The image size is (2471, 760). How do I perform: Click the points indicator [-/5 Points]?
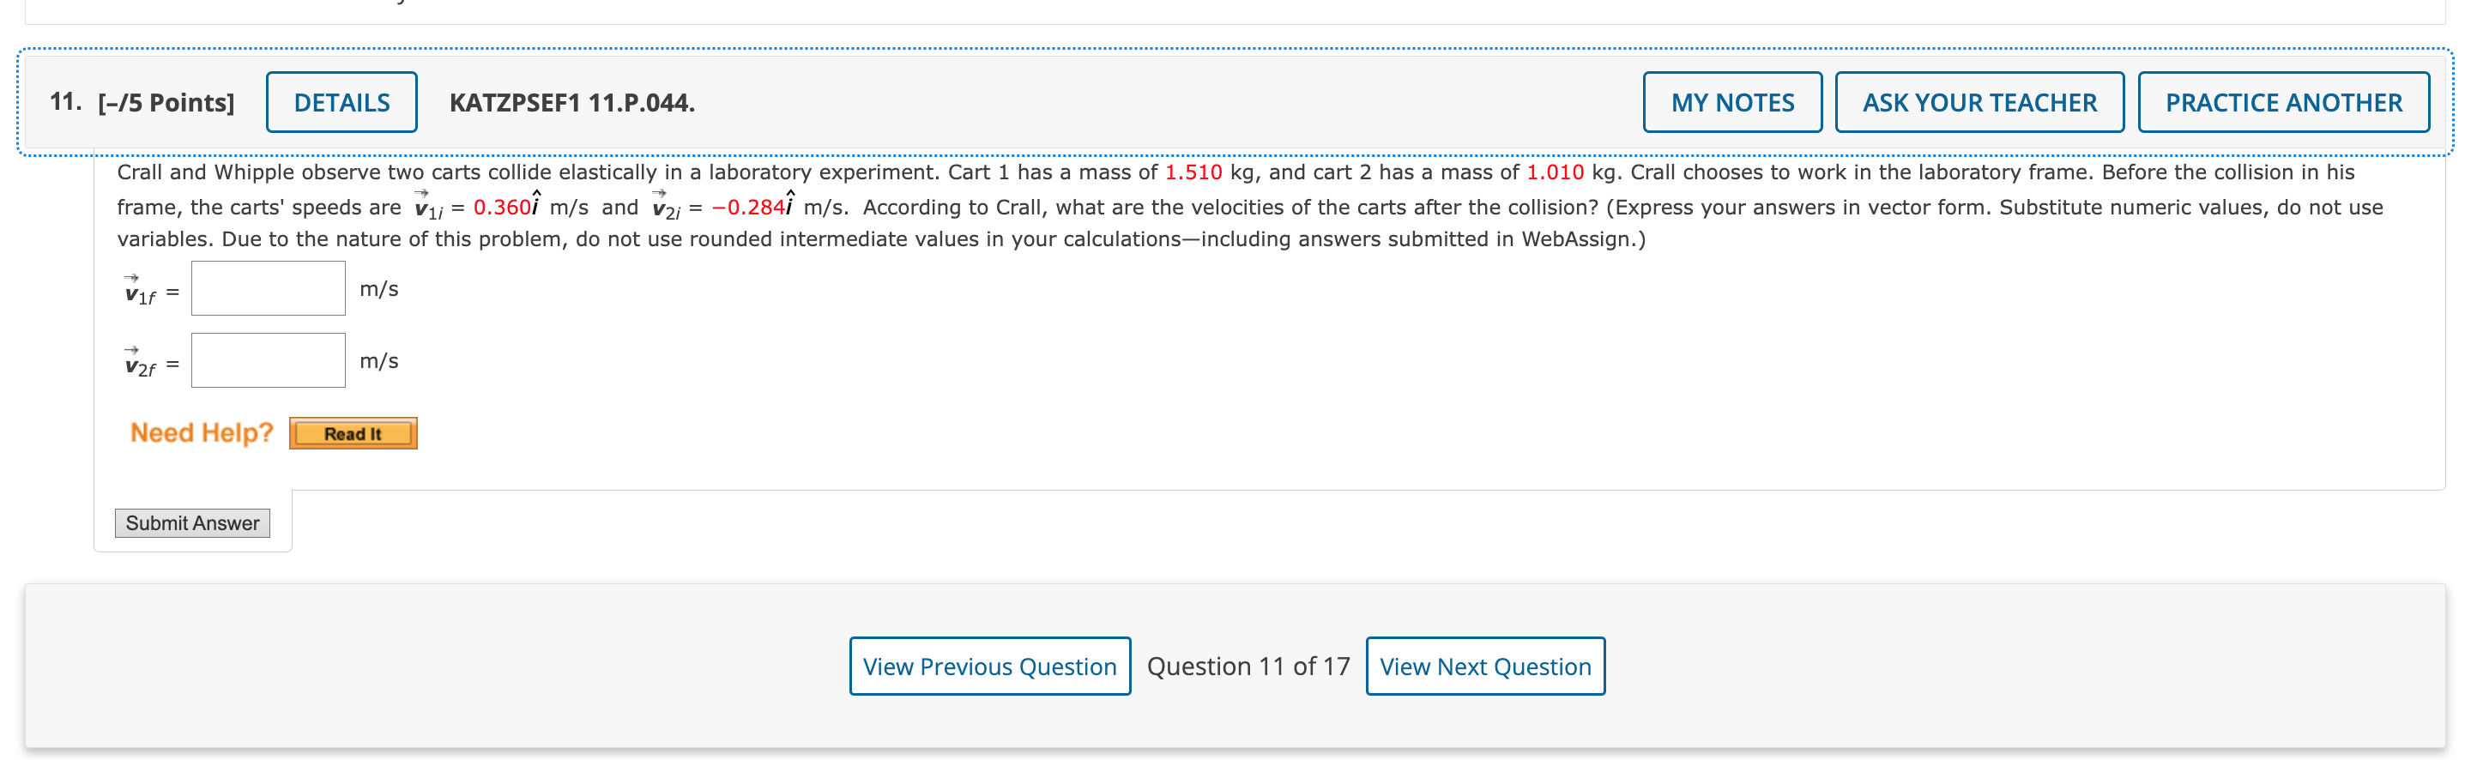[x=163, y=102]
